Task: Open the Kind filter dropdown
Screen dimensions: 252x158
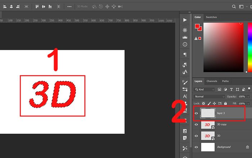Action: pos(204,89)
